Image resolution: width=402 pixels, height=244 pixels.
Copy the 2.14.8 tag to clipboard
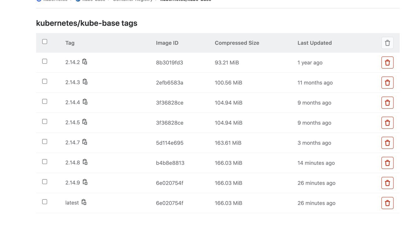(85, 162)
